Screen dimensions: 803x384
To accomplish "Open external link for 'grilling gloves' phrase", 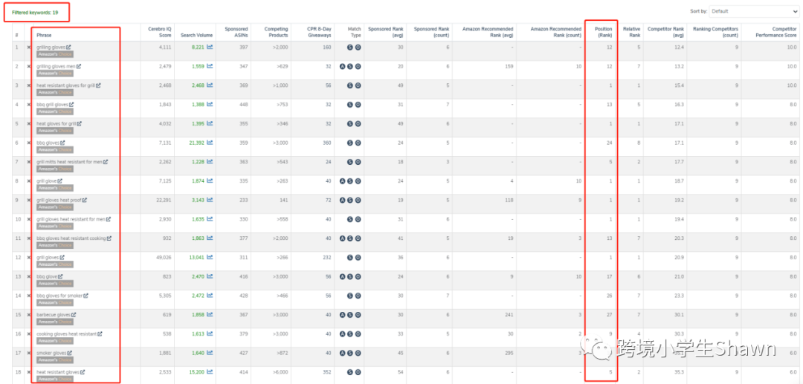I will (68, 47).
